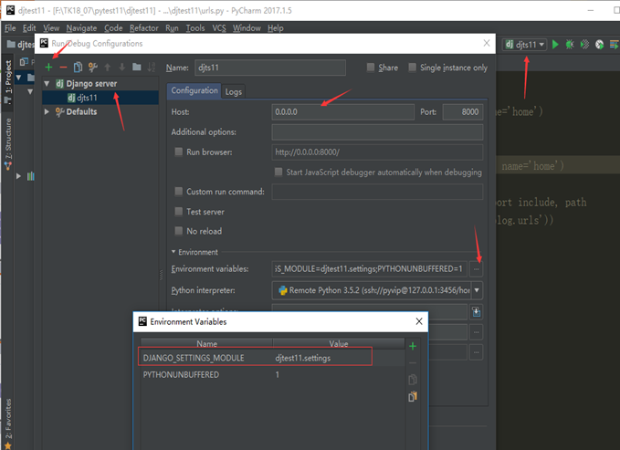Click the Name field containing djts11

270,68
